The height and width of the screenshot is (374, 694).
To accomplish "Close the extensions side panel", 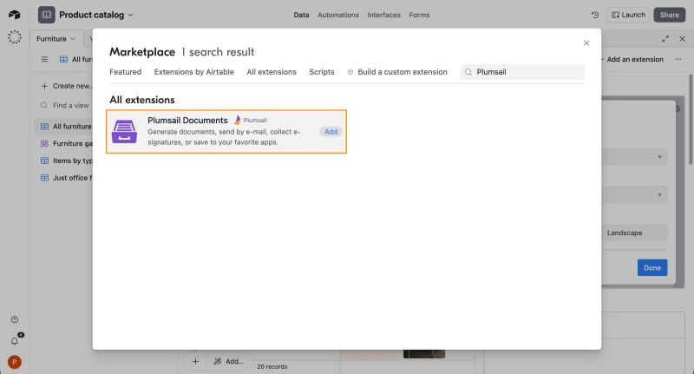I will (682, 39).
